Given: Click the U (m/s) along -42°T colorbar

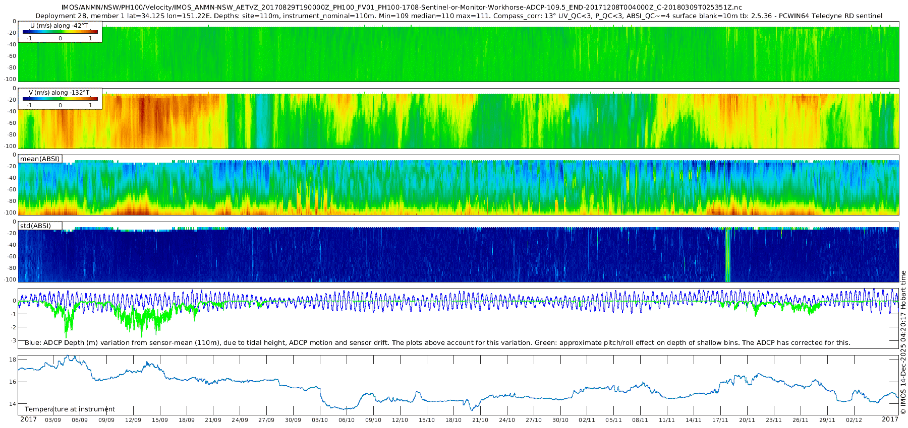Looking at the screenshot, I should pyautogui.click(x=60, y=32).
